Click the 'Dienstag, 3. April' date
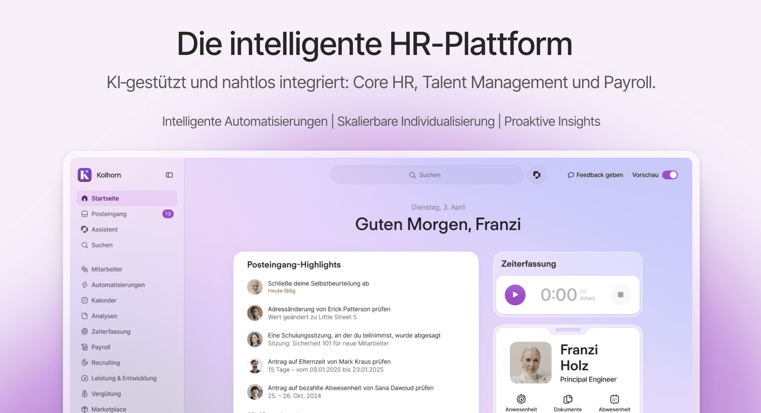Image resolution: width=761 pixels, height=413 pixels. (x=438, y=207)
